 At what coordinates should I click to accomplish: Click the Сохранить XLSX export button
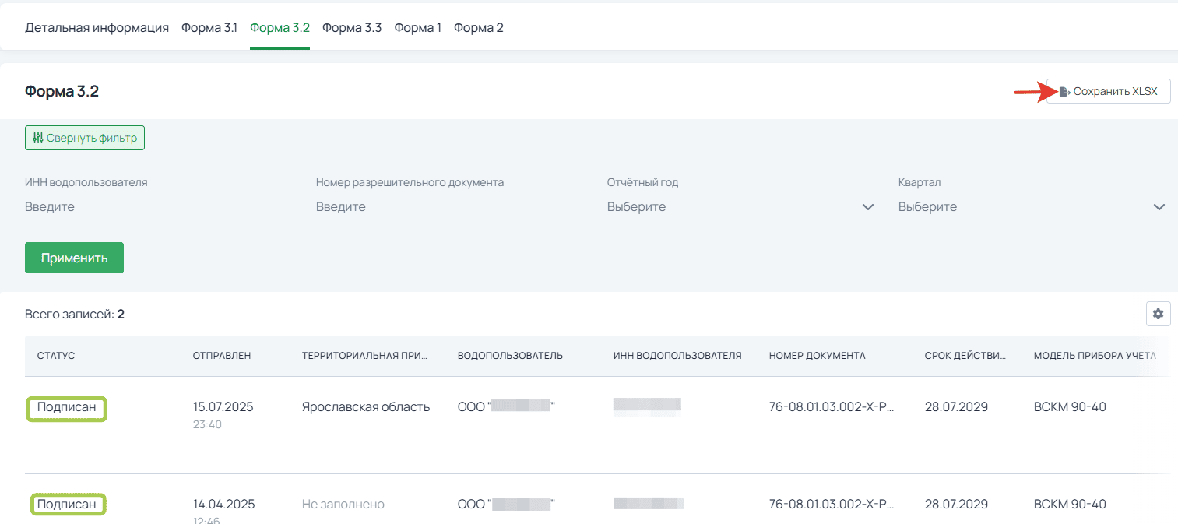click(1108, 92)
